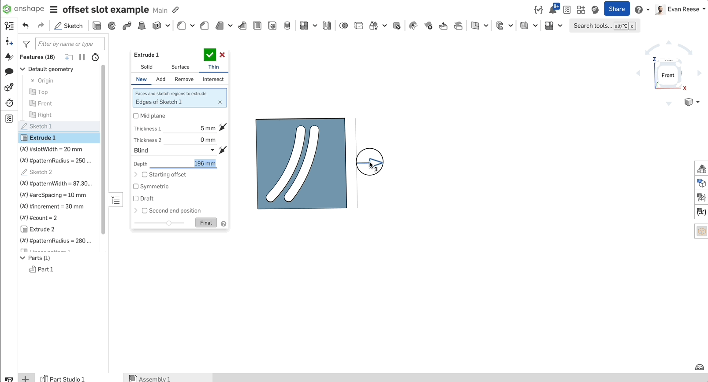The image size is (708, 382).
Task: Expand the Starting offset options chevron
Action: (136, 175)
